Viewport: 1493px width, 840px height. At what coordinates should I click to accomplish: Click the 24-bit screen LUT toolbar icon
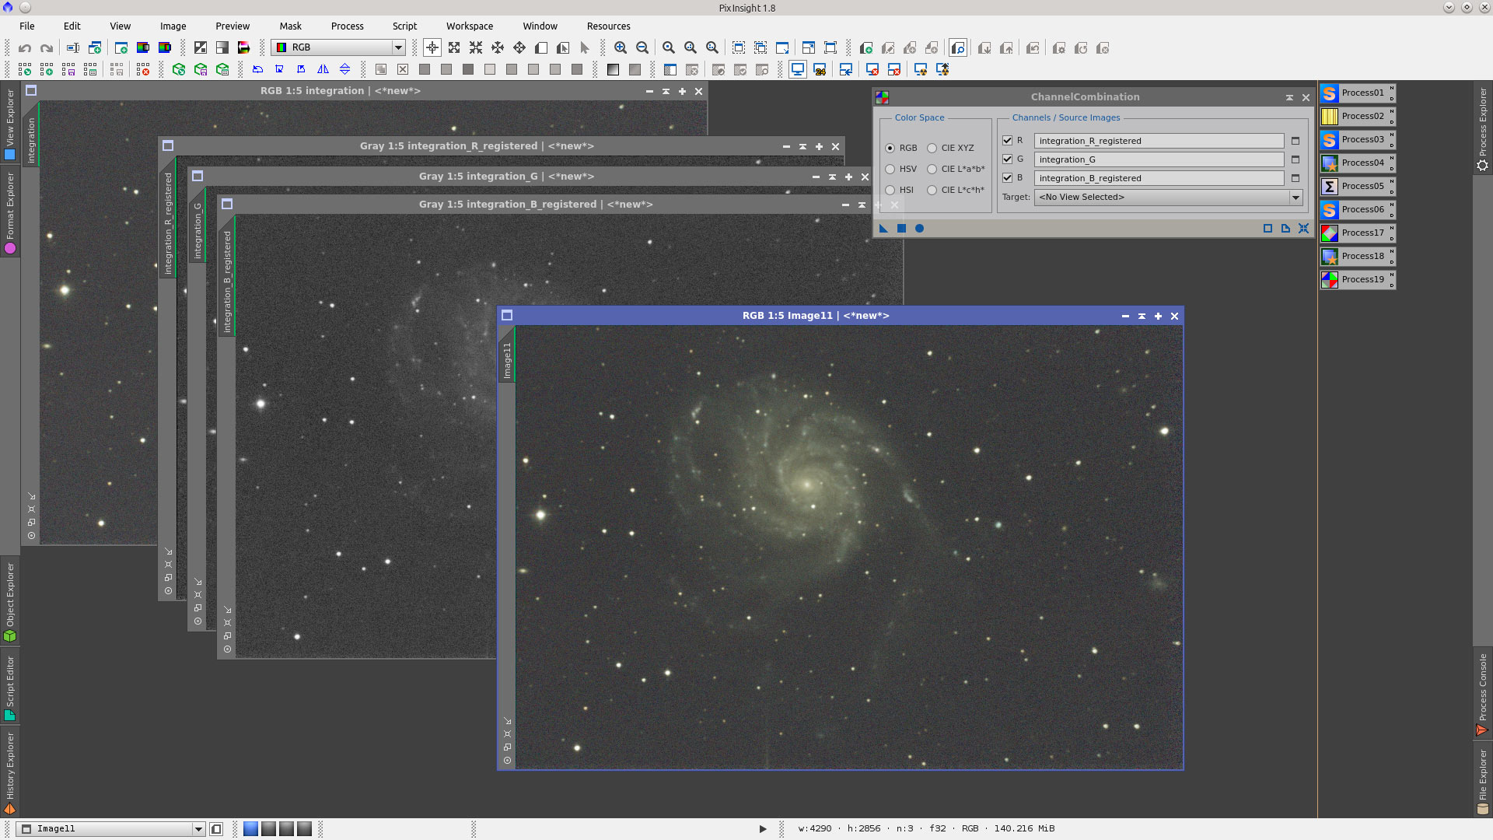tap(820, 70)
